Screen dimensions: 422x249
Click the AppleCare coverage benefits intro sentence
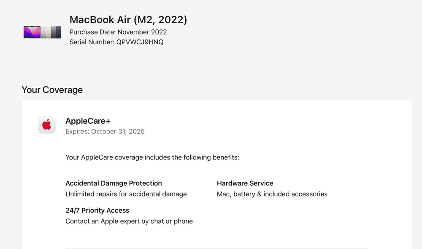(152, 157)
